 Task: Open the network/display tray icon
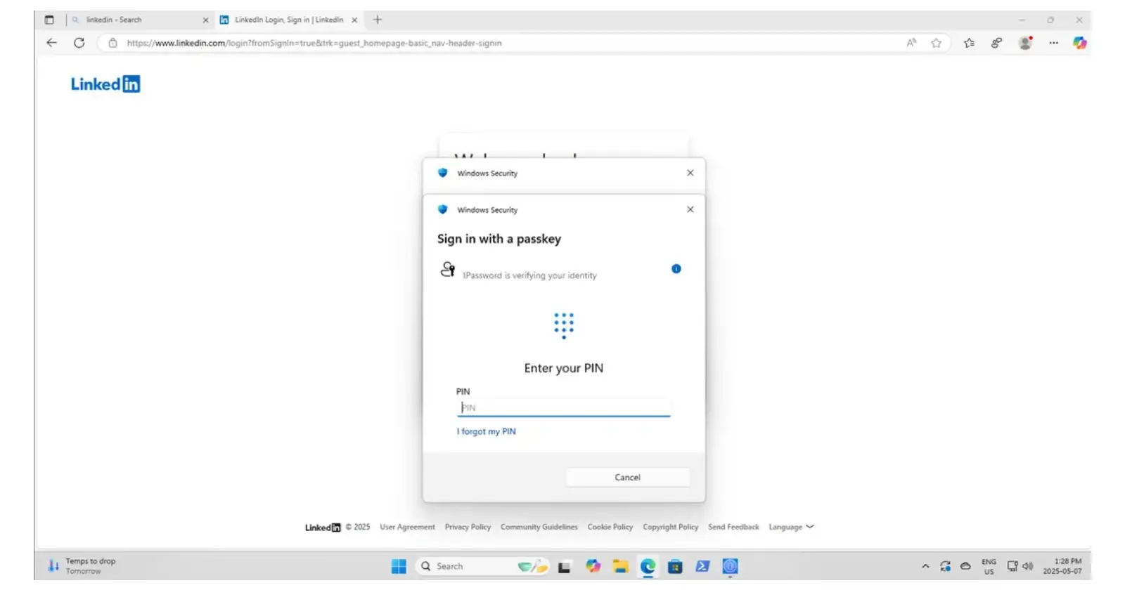pyautogui.click(x=1012, y=566)
